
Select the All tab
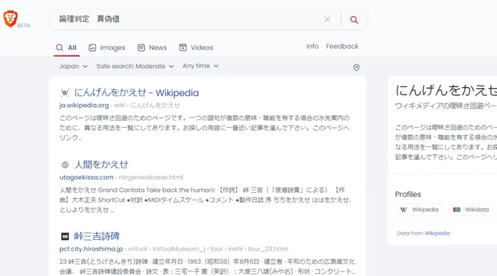click(66, 48)
